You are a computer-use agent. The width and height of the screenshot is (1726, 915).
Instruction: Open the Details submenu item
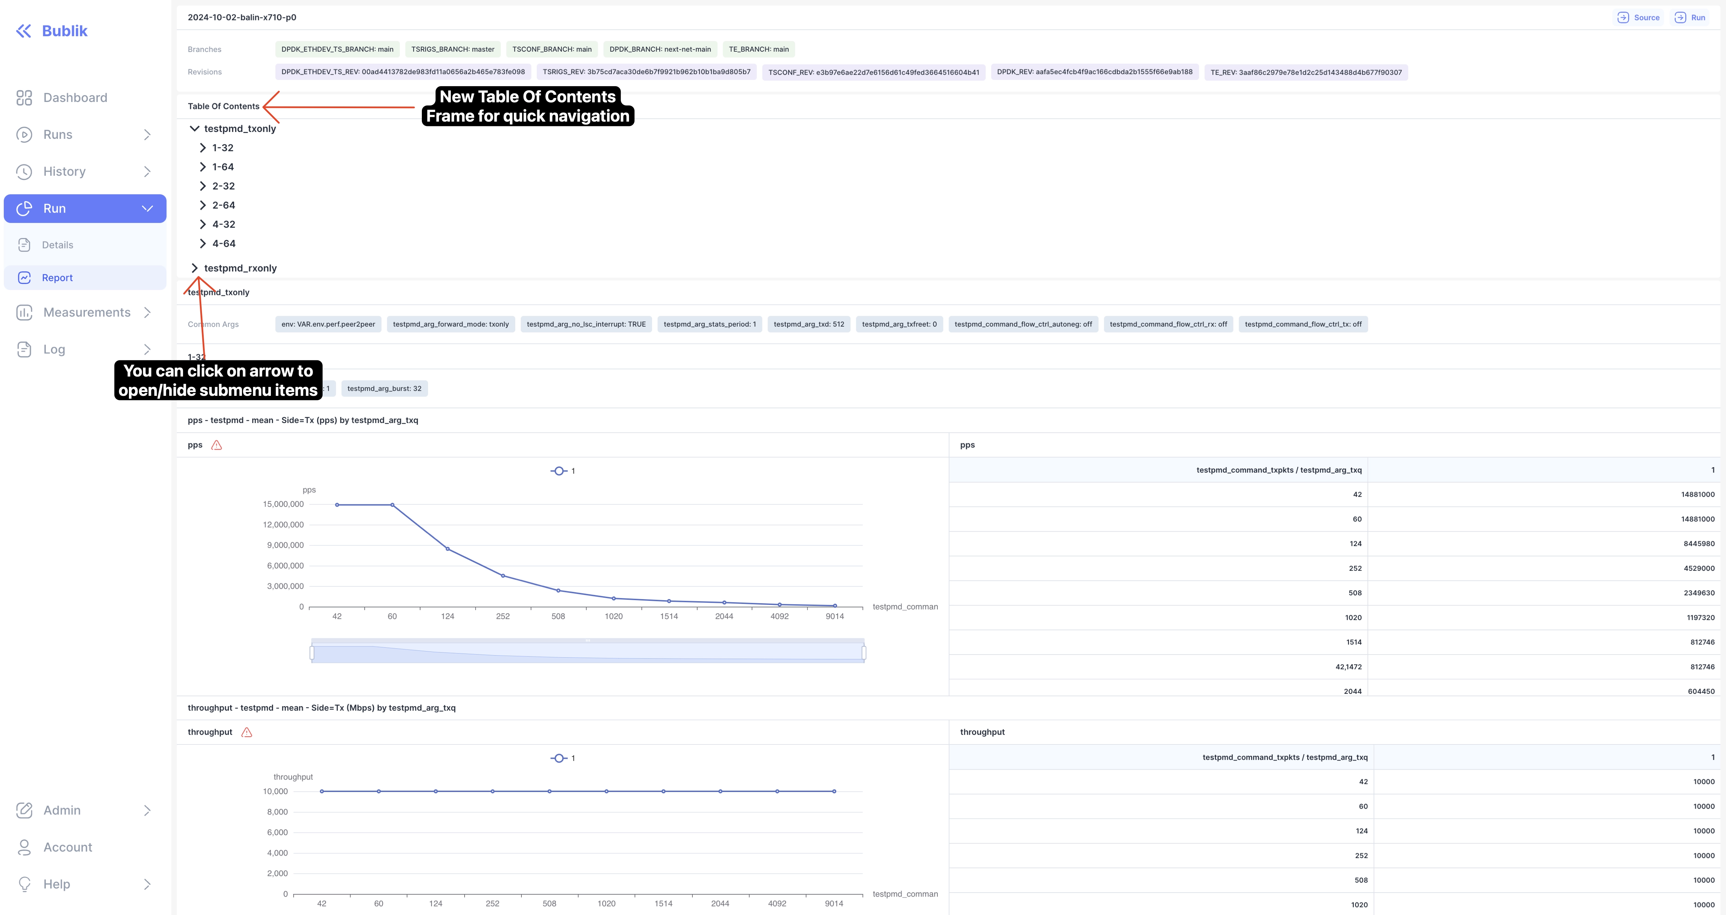[58, 245]
